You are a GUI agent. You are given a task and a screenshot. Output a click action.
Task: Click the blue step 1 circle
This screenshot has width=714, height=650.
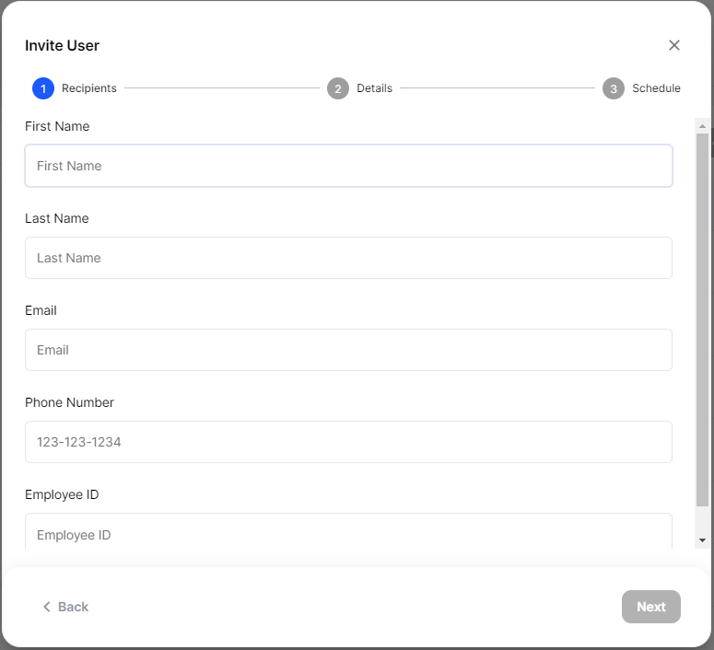pos(42,88)
